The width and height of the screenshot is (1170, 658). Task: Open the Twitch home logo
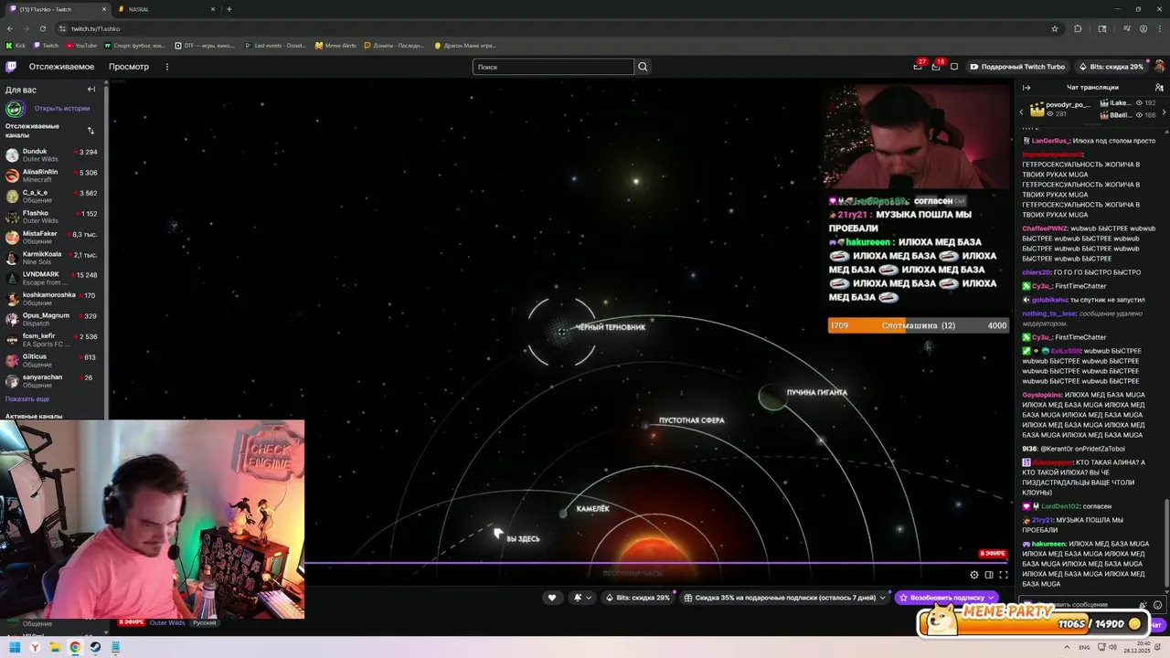[11, 67]
